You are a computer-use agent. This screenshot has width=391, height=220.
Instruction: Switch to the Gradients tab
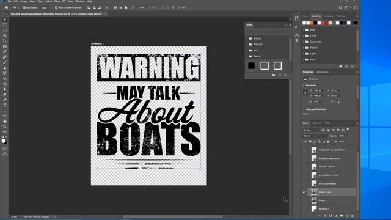coord(329,16)
